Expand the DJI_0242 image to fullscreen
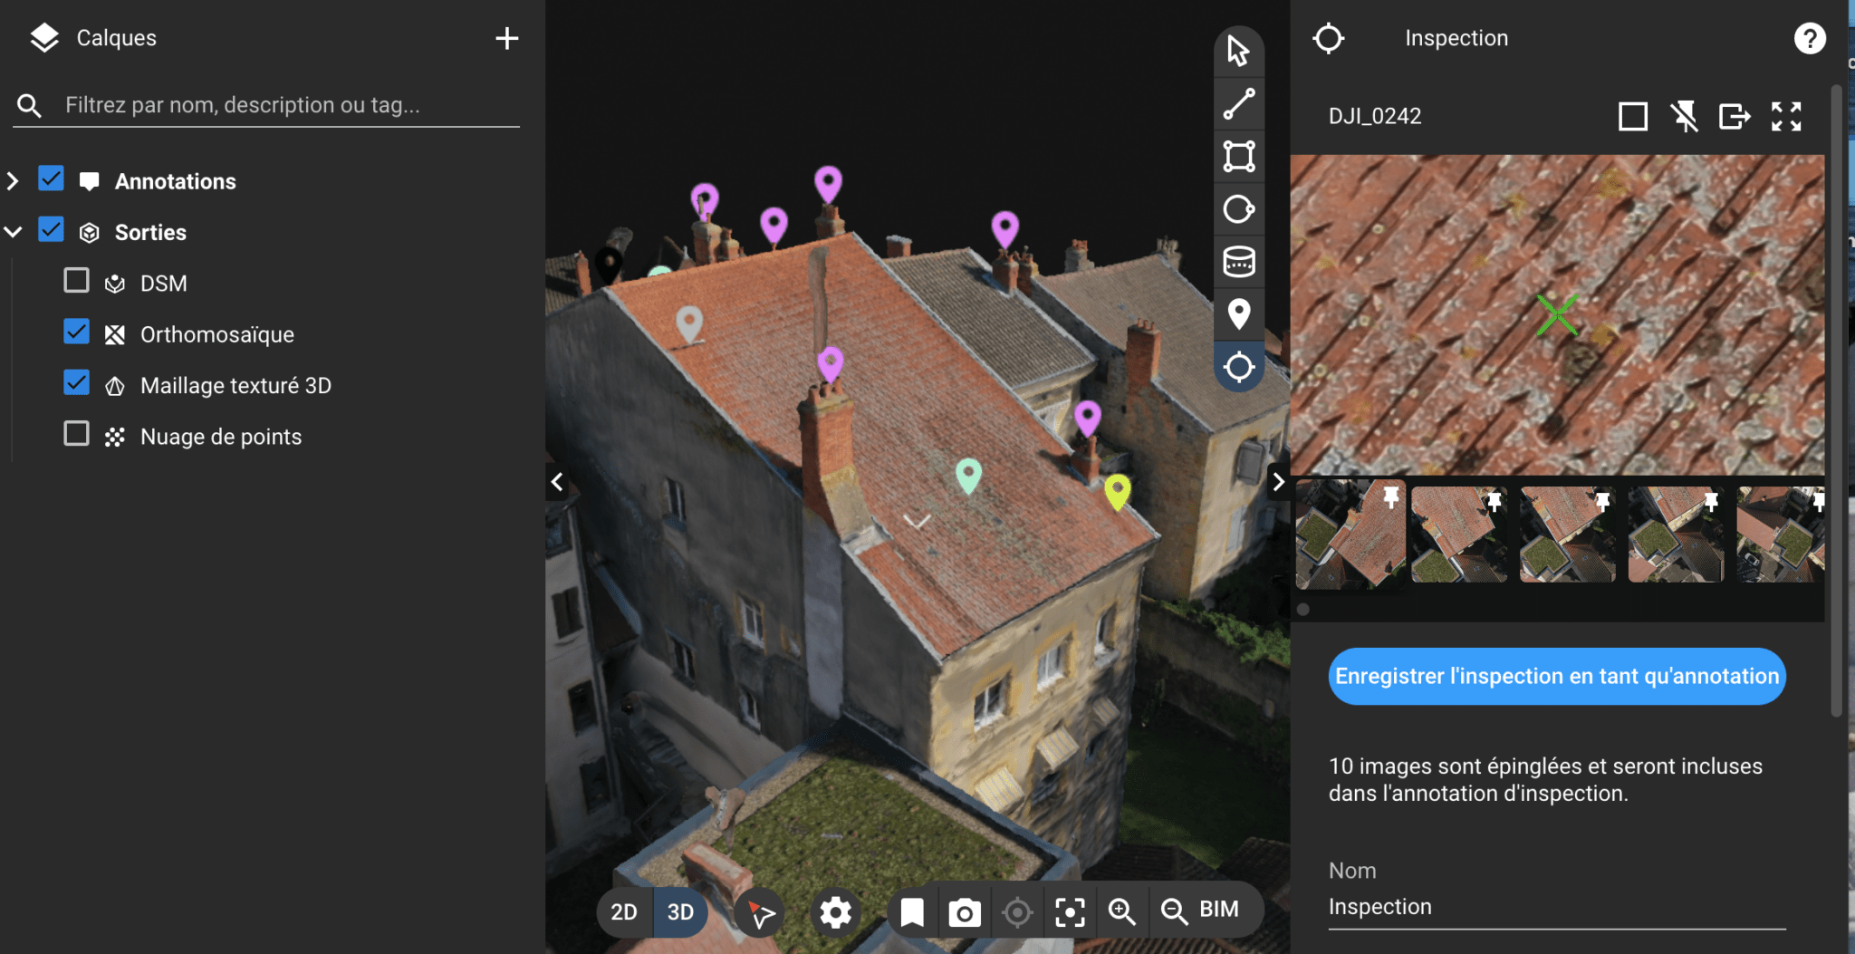The height and width of the screenshot is (954, 1855). (x=1786, y=116)
